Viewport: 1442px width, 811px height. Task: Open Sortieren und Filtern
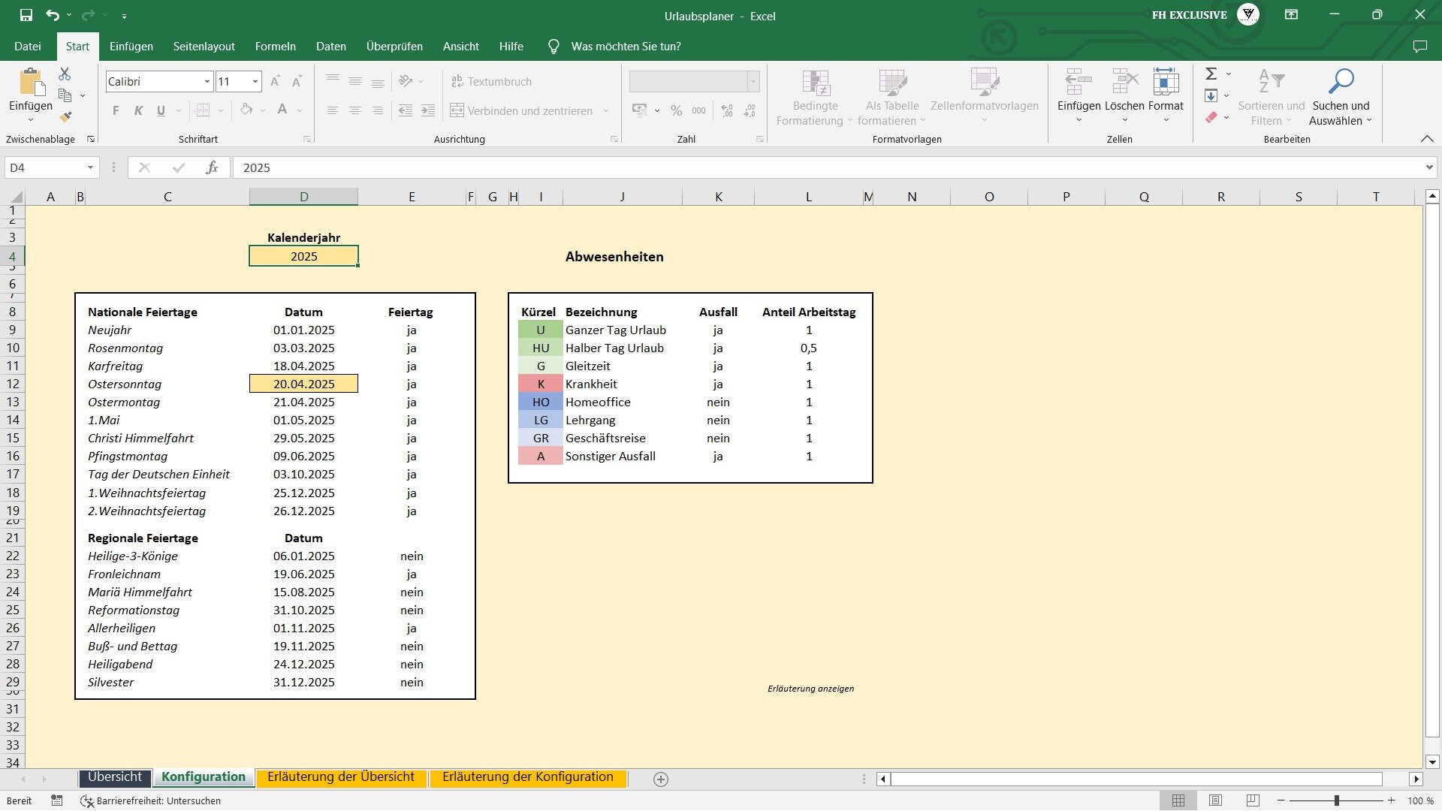click(x=1271, y=96)
